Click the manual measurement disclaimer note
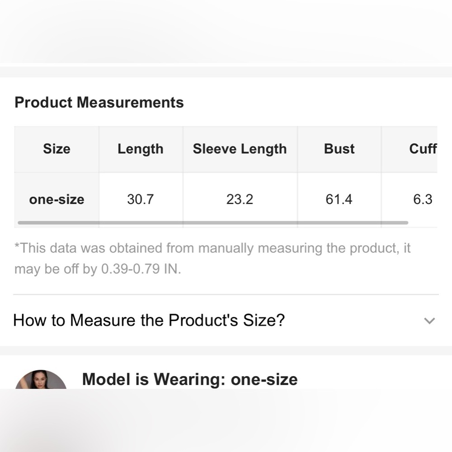452x452 pixels. 212,258
